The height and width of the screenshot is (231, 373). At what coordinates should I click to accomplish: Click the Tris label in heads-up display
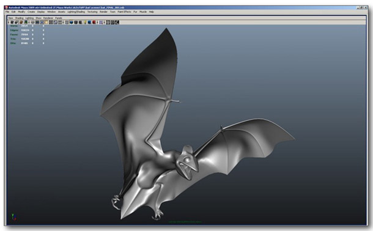[13, 38]
